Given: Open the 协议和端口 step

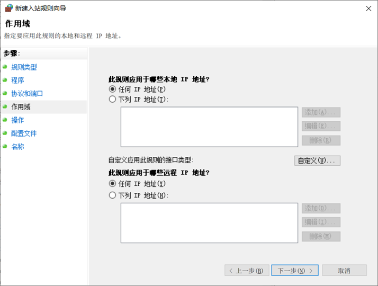Looking at the screenshot, I should pos(27,94).
